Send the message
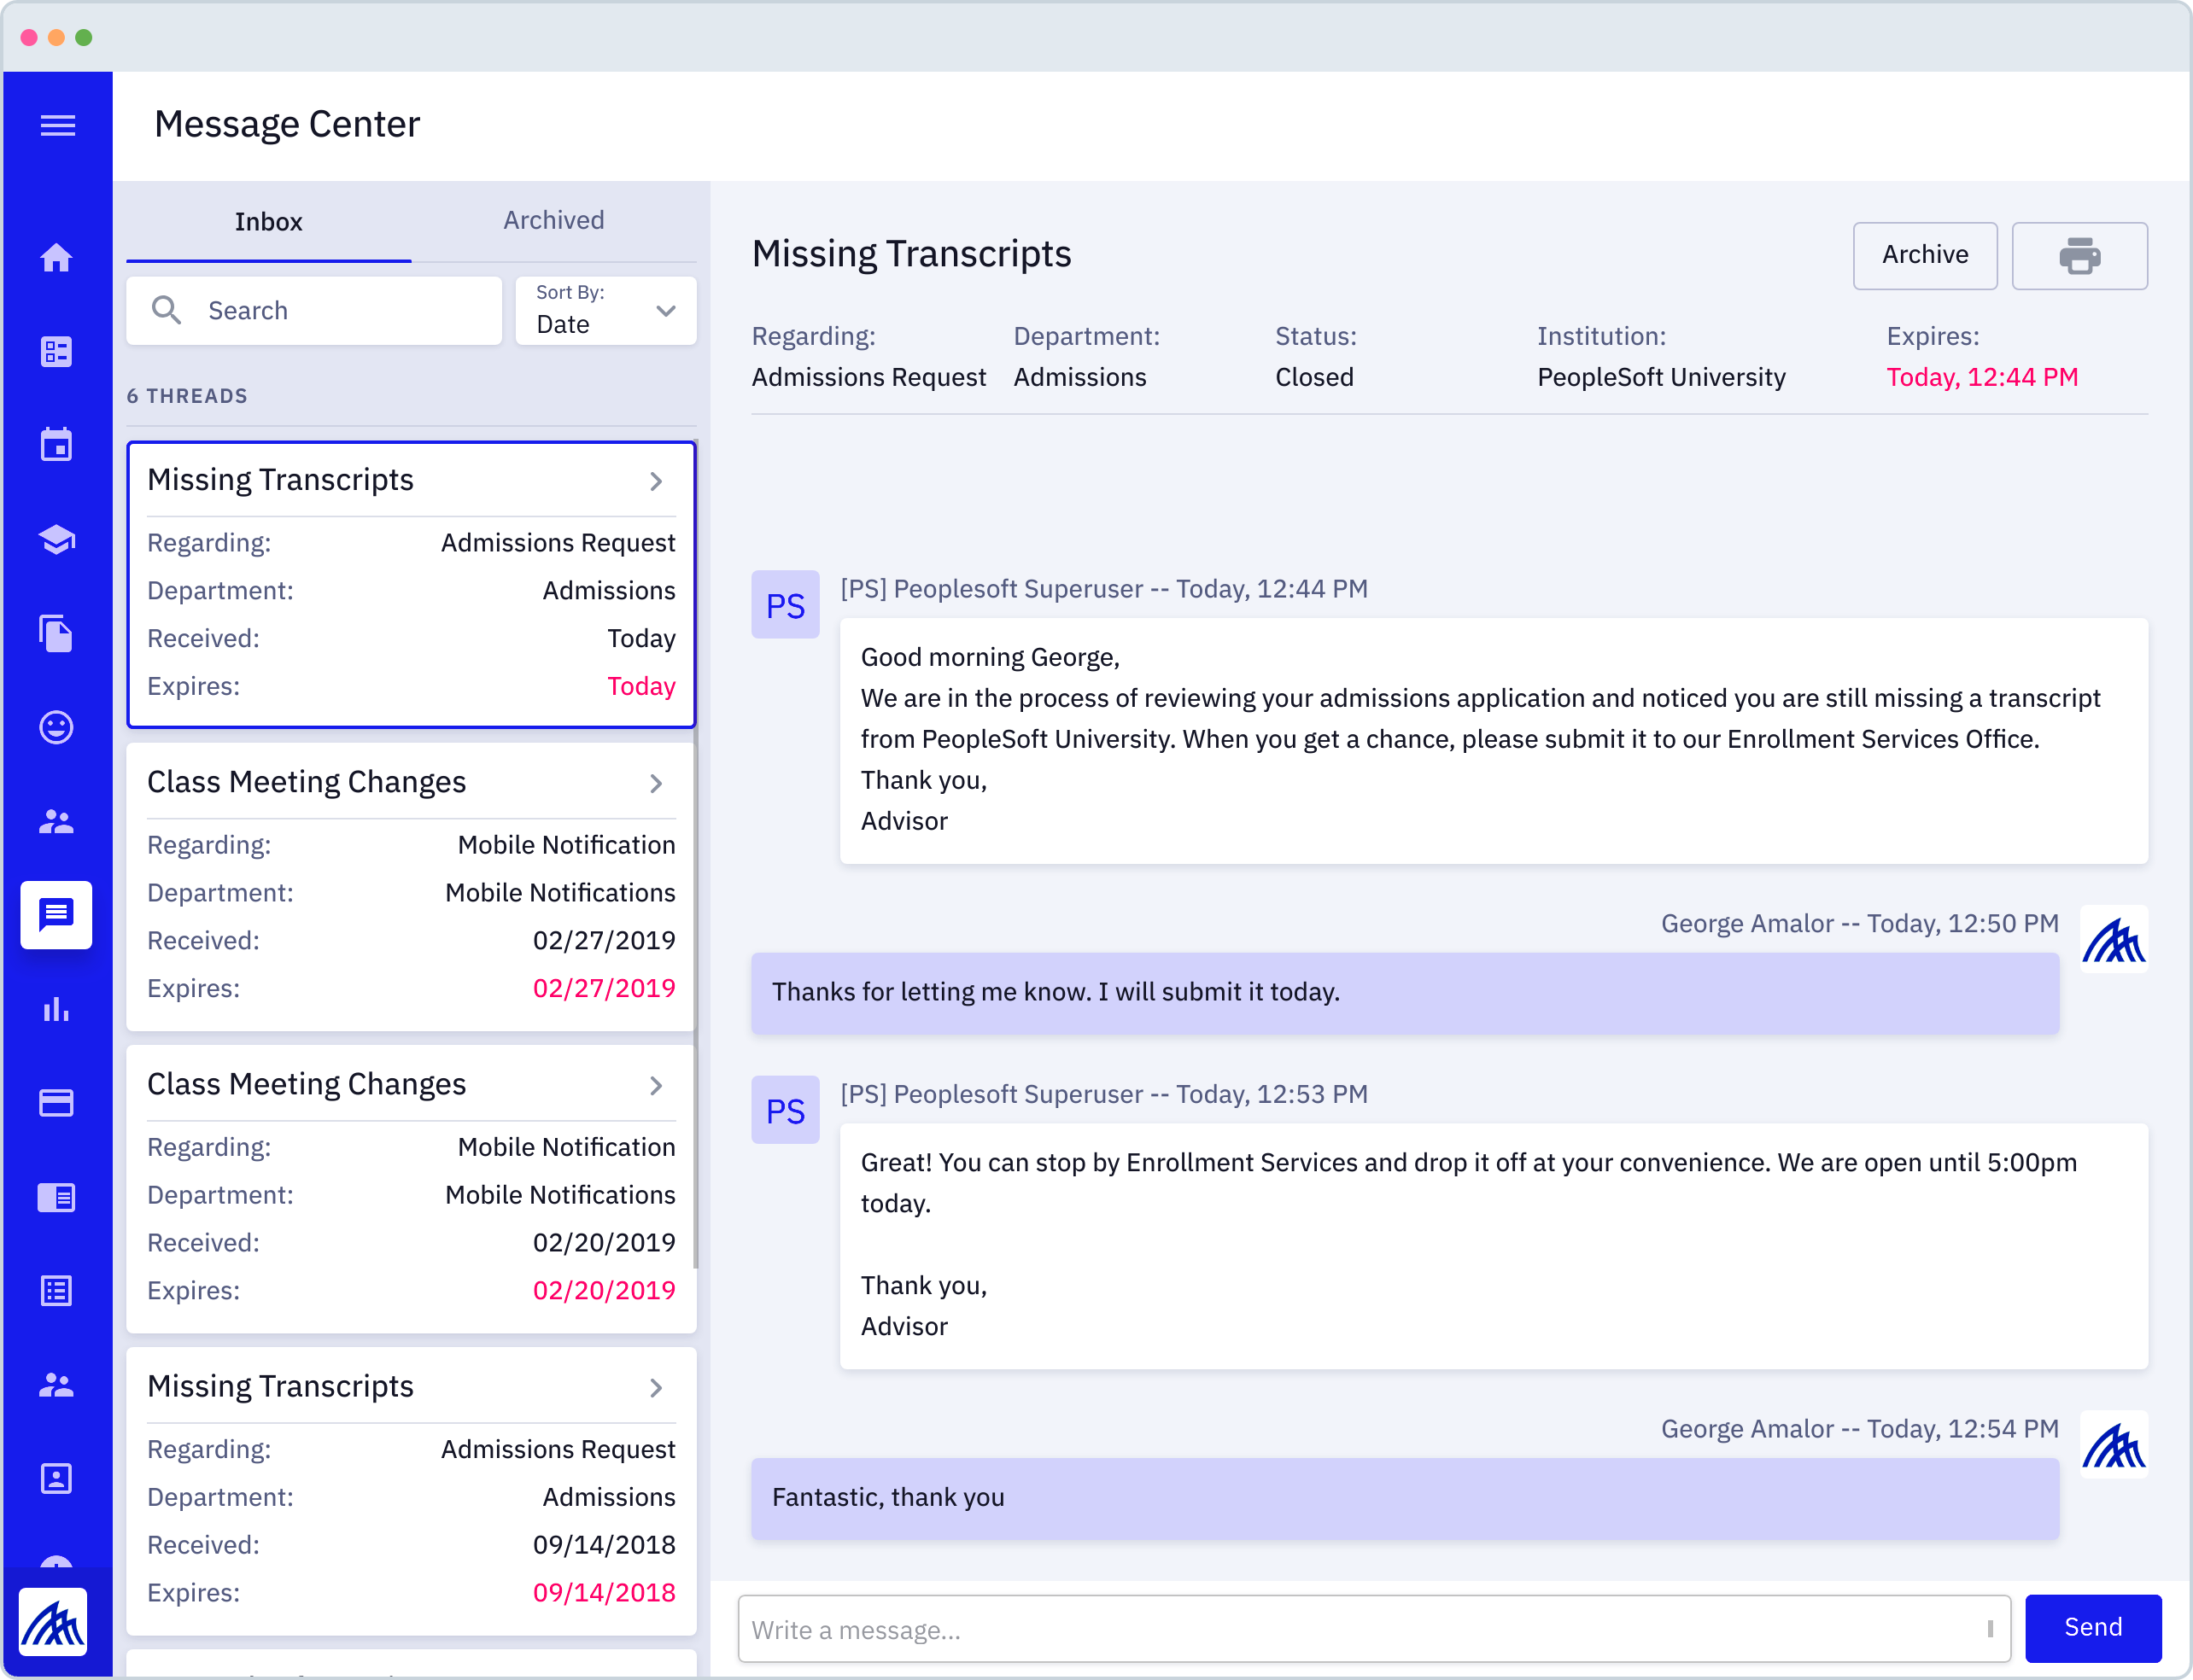 click(2093, 1628)
